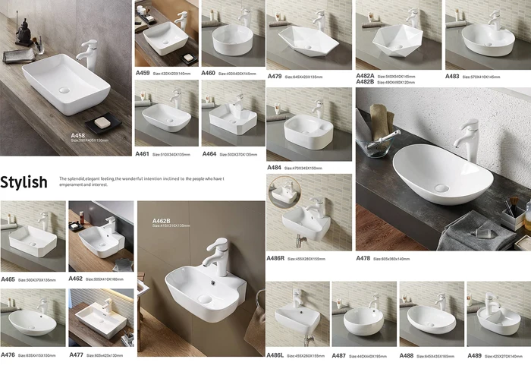Select the A484 rounded-square basin image
The height and width of the screenshot is (375, 531).
(x=309, y=124)
